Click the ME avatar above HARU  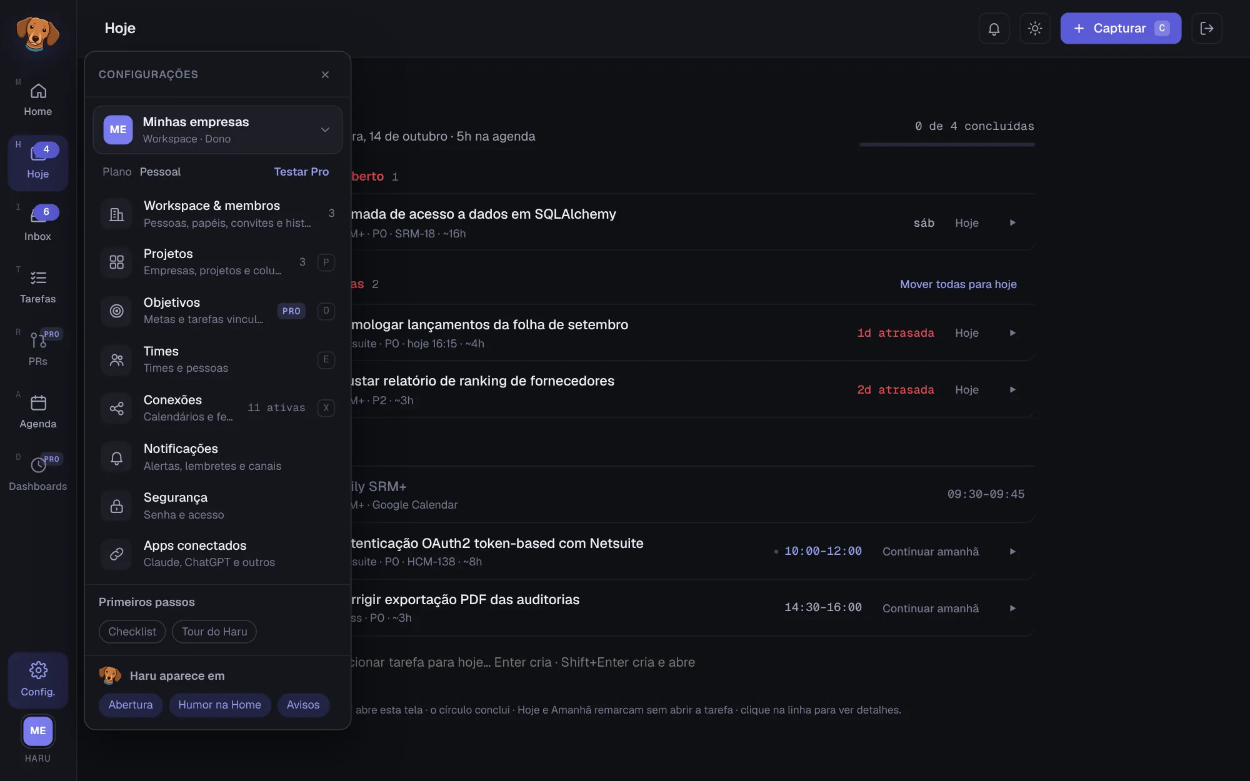pyautogui.click(x=38, y=730)
